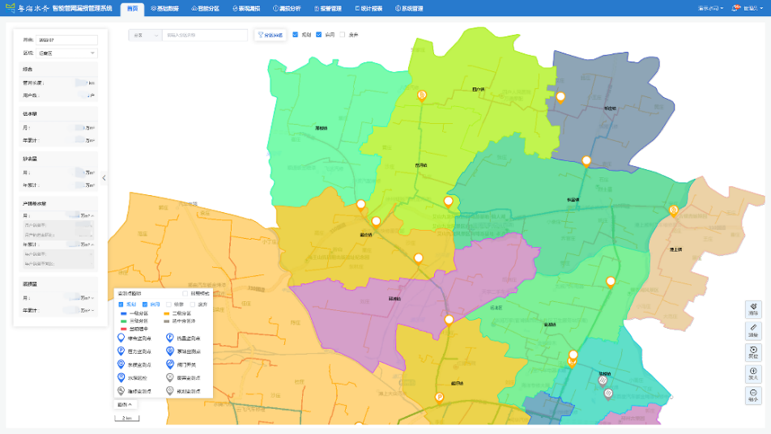Click the 清除 (clear) map tool

[x=754, y=308]
